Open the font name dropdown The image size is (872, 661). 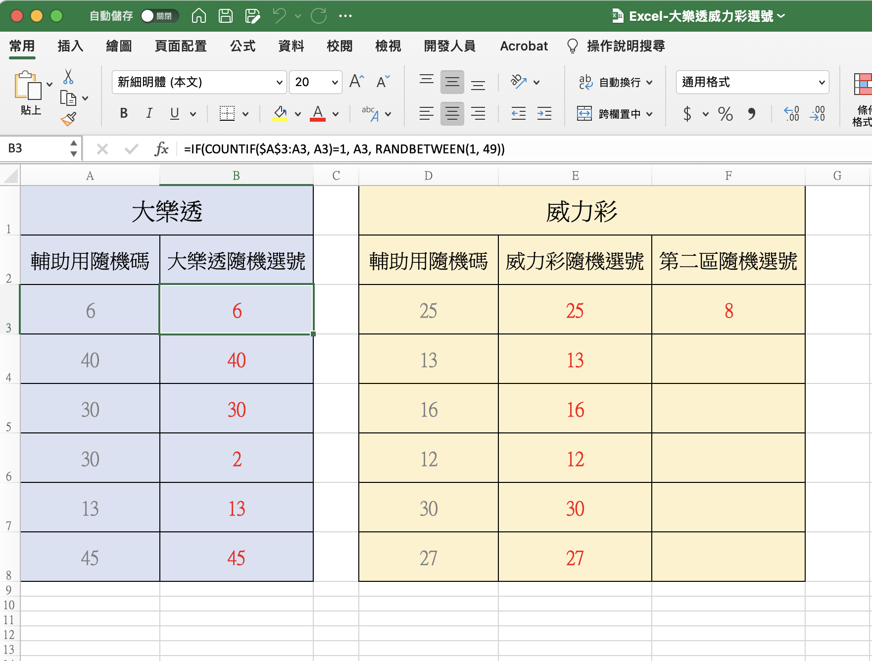click(279, 82)
